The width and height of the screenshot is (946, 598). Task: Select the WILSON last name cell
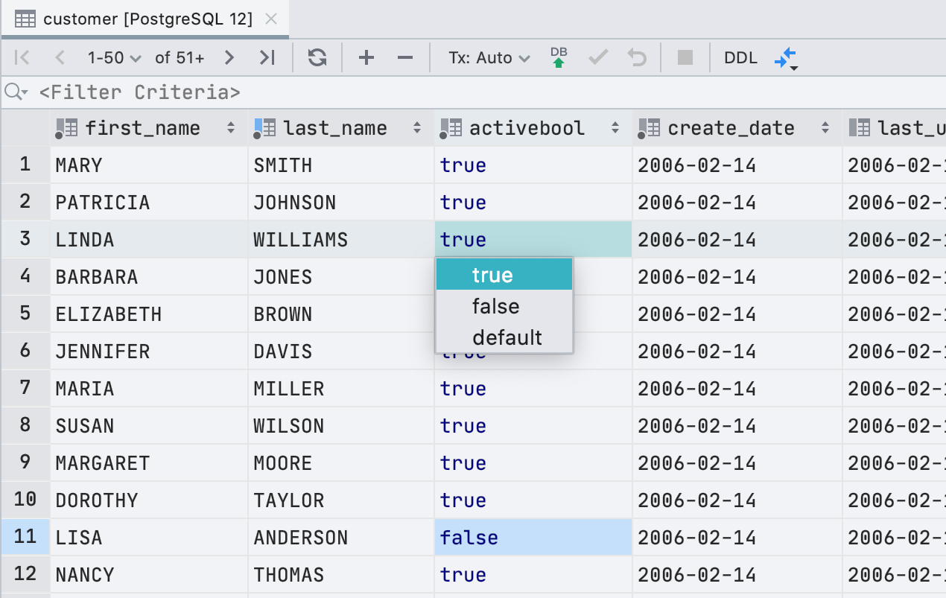341,425
